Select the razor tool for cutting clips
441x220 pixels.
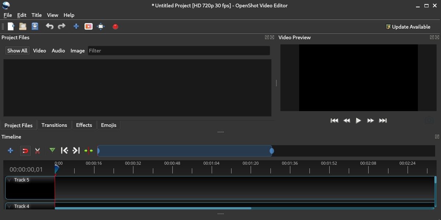[37, 150]
